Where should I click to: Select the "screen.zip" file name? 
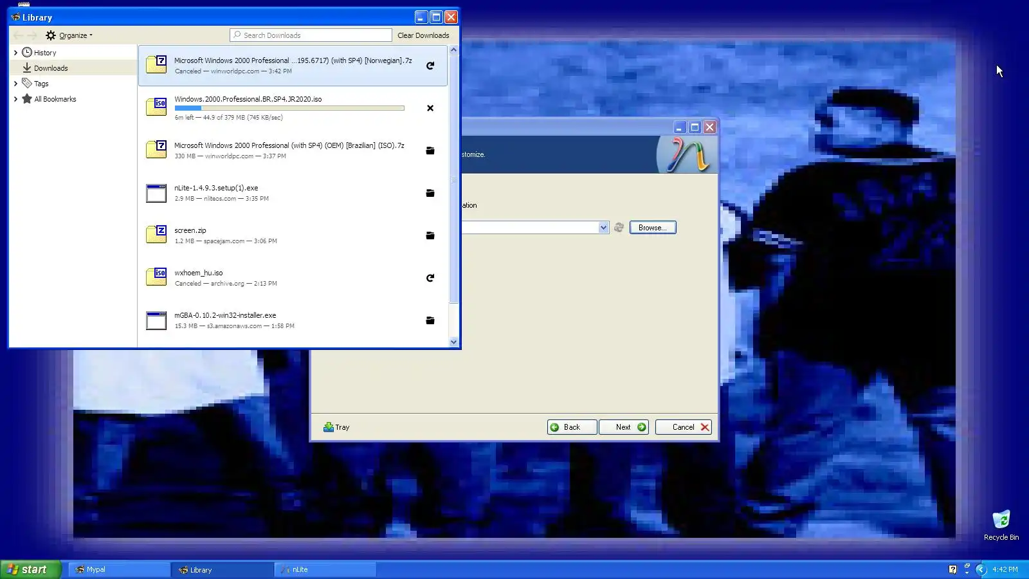tap(190, 230)
